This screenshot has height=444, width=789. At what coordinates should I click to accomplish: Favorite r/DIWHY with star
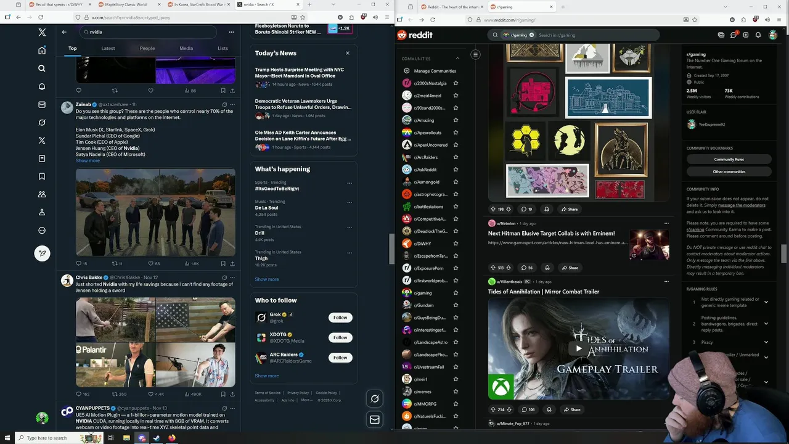(456, 244)
